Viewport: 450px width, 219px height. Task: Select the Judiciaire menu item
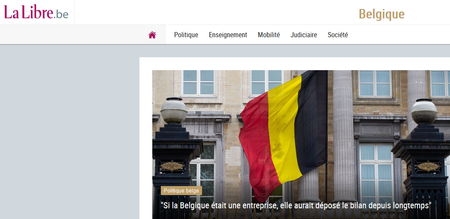point(304,35)
